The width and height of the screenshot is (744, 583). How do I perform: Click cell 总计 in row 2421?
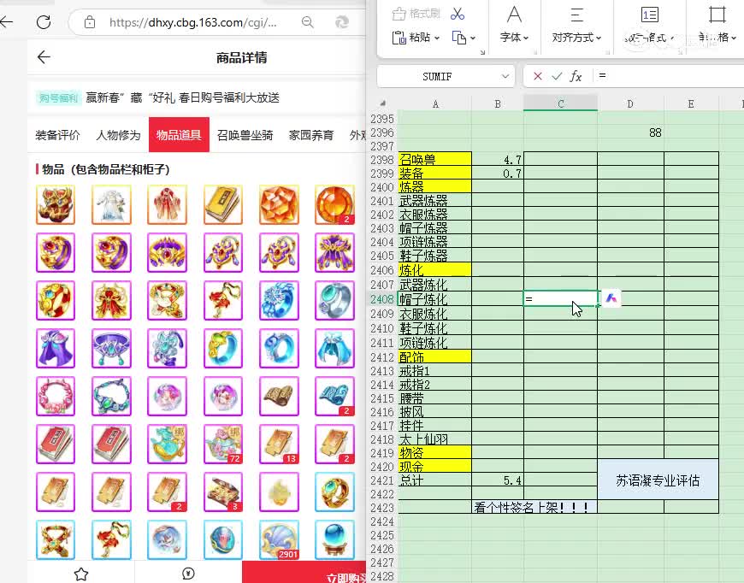[435, 480]
